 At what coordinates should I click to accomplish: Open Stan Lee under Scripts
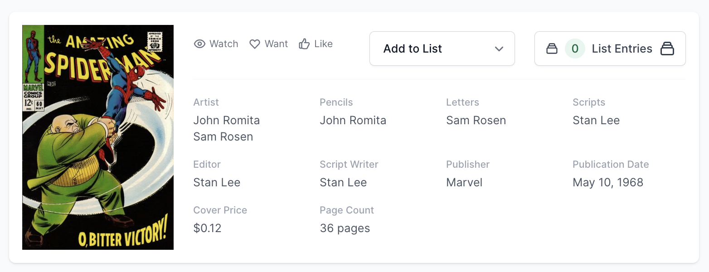pyautogui.click(x=596, y=121)
